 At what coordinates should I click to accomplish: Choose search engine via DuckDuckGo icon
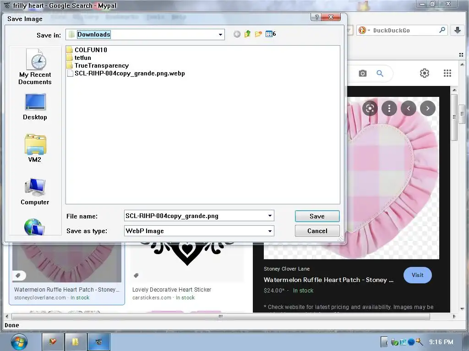(364, 30)
